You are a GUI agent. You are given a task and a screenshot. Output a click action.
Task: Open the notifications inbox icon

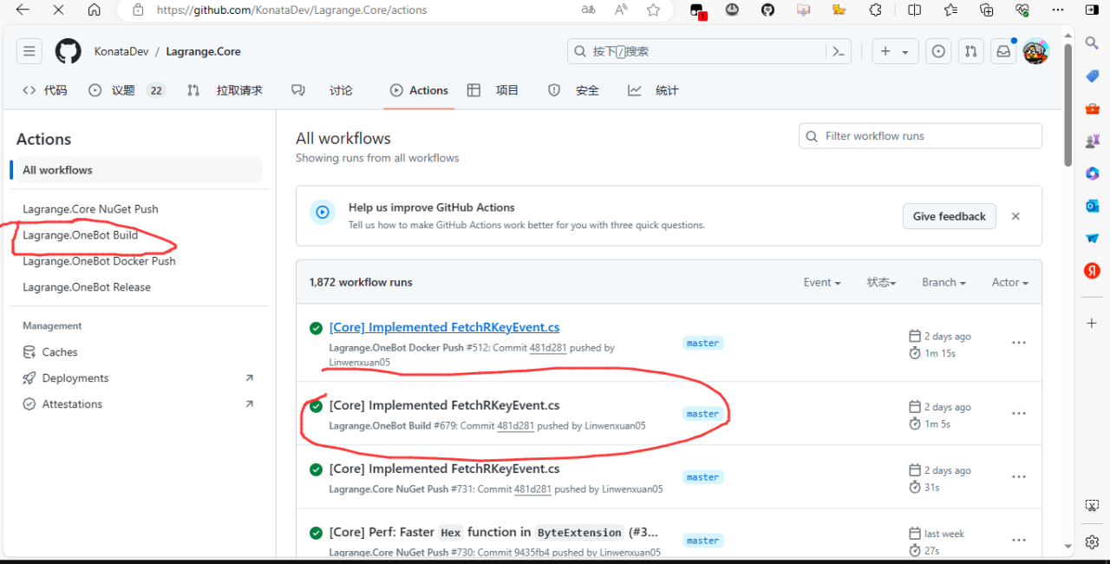pyautogui.click(x=1003, y=51)
